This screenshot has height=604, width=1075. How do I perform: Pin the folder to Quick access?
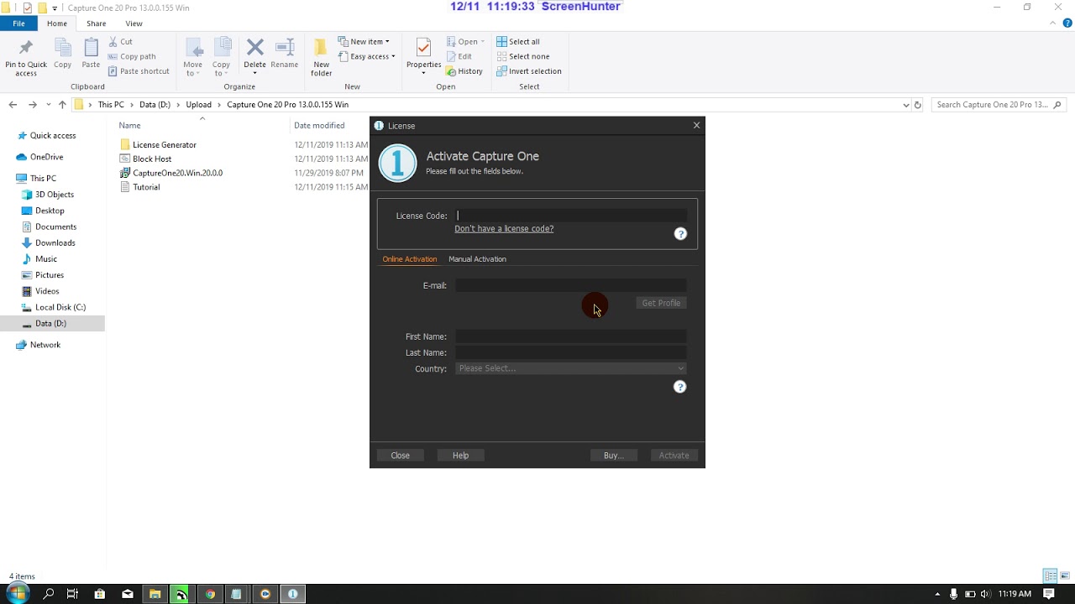click(x=26, y=57)
